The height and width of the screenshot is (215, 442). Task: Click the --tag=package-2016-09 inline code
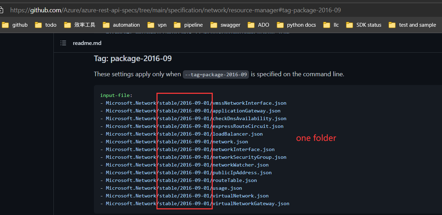pyautogui.click(x=216, y=74)
